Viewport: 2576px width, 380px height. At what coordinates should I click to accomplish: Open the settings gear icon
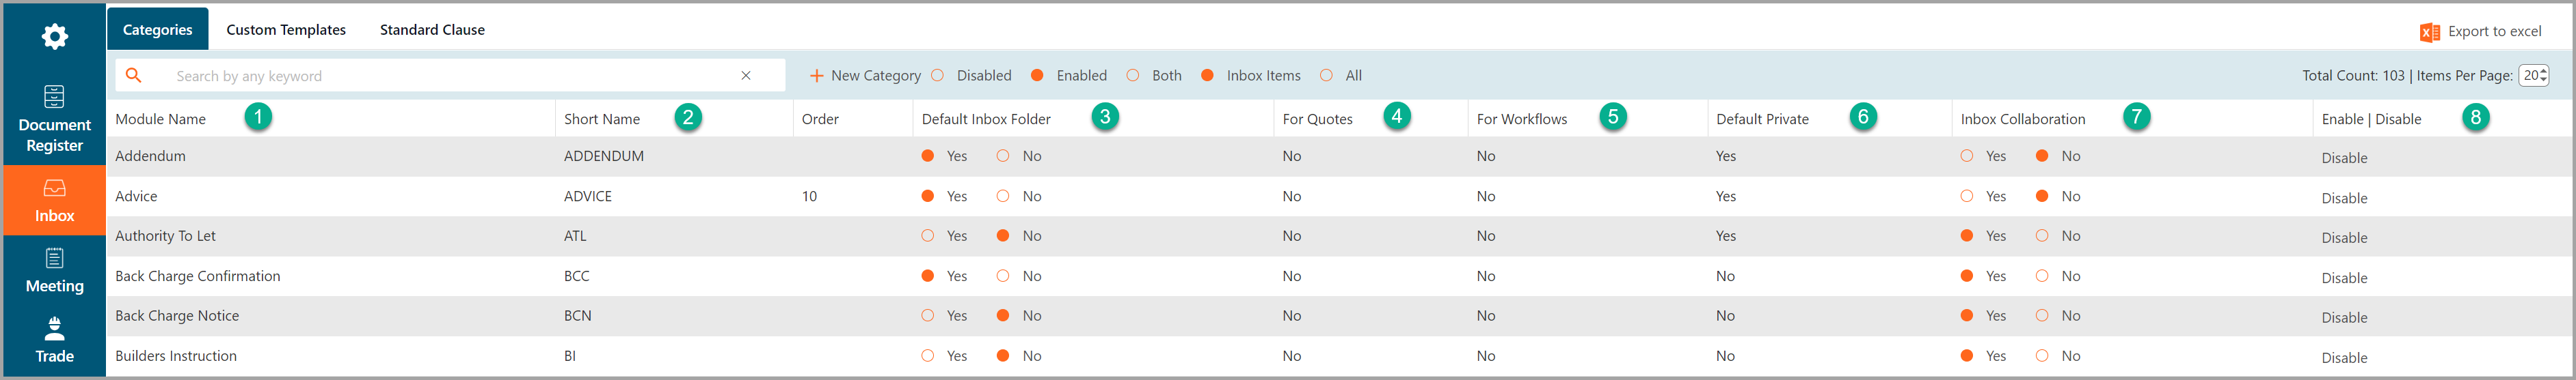[54, 37]
